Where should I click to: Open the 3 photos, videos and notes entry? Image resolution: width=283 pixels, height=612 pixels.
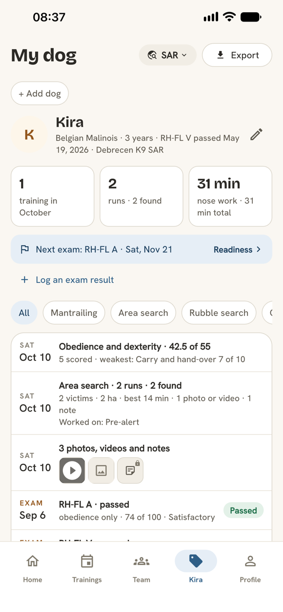coord(141,463)
